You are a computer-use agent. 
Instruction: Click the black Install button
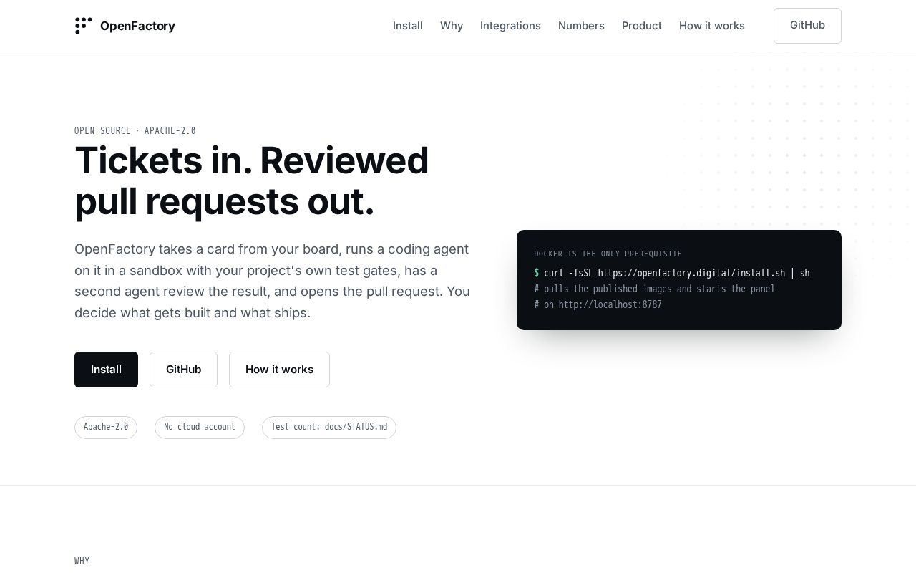pos(106,370)
